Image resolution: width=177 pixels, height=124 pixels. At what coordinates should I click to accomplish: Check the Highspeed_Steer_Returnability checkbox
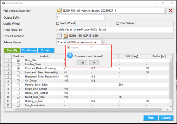point(18,77)
